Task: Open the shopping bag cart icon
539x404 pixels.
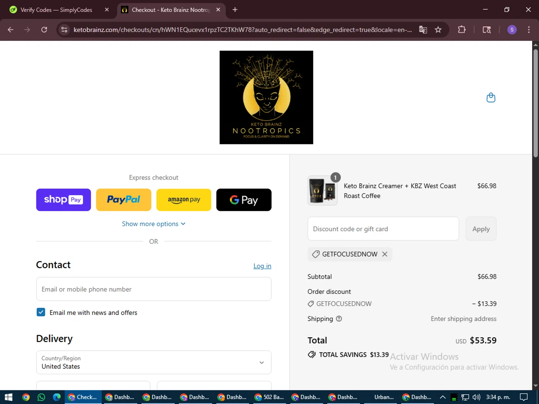Action: (491, 98)
